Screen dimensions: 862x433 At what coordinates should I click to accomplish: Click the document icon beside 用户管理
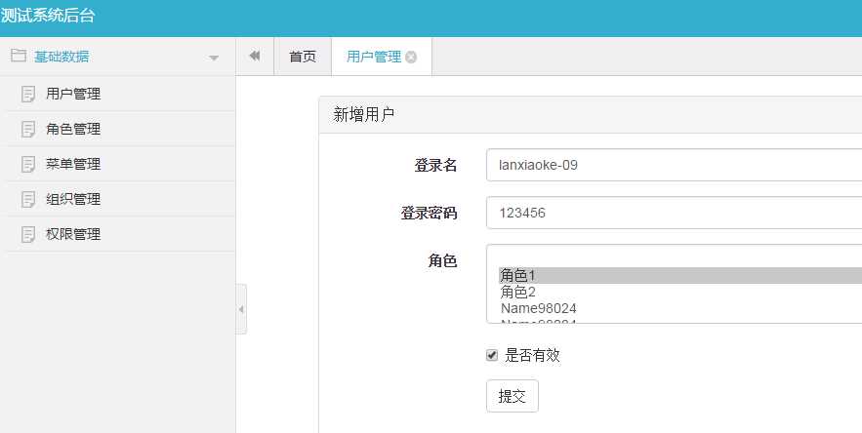[x=28, y=94]
